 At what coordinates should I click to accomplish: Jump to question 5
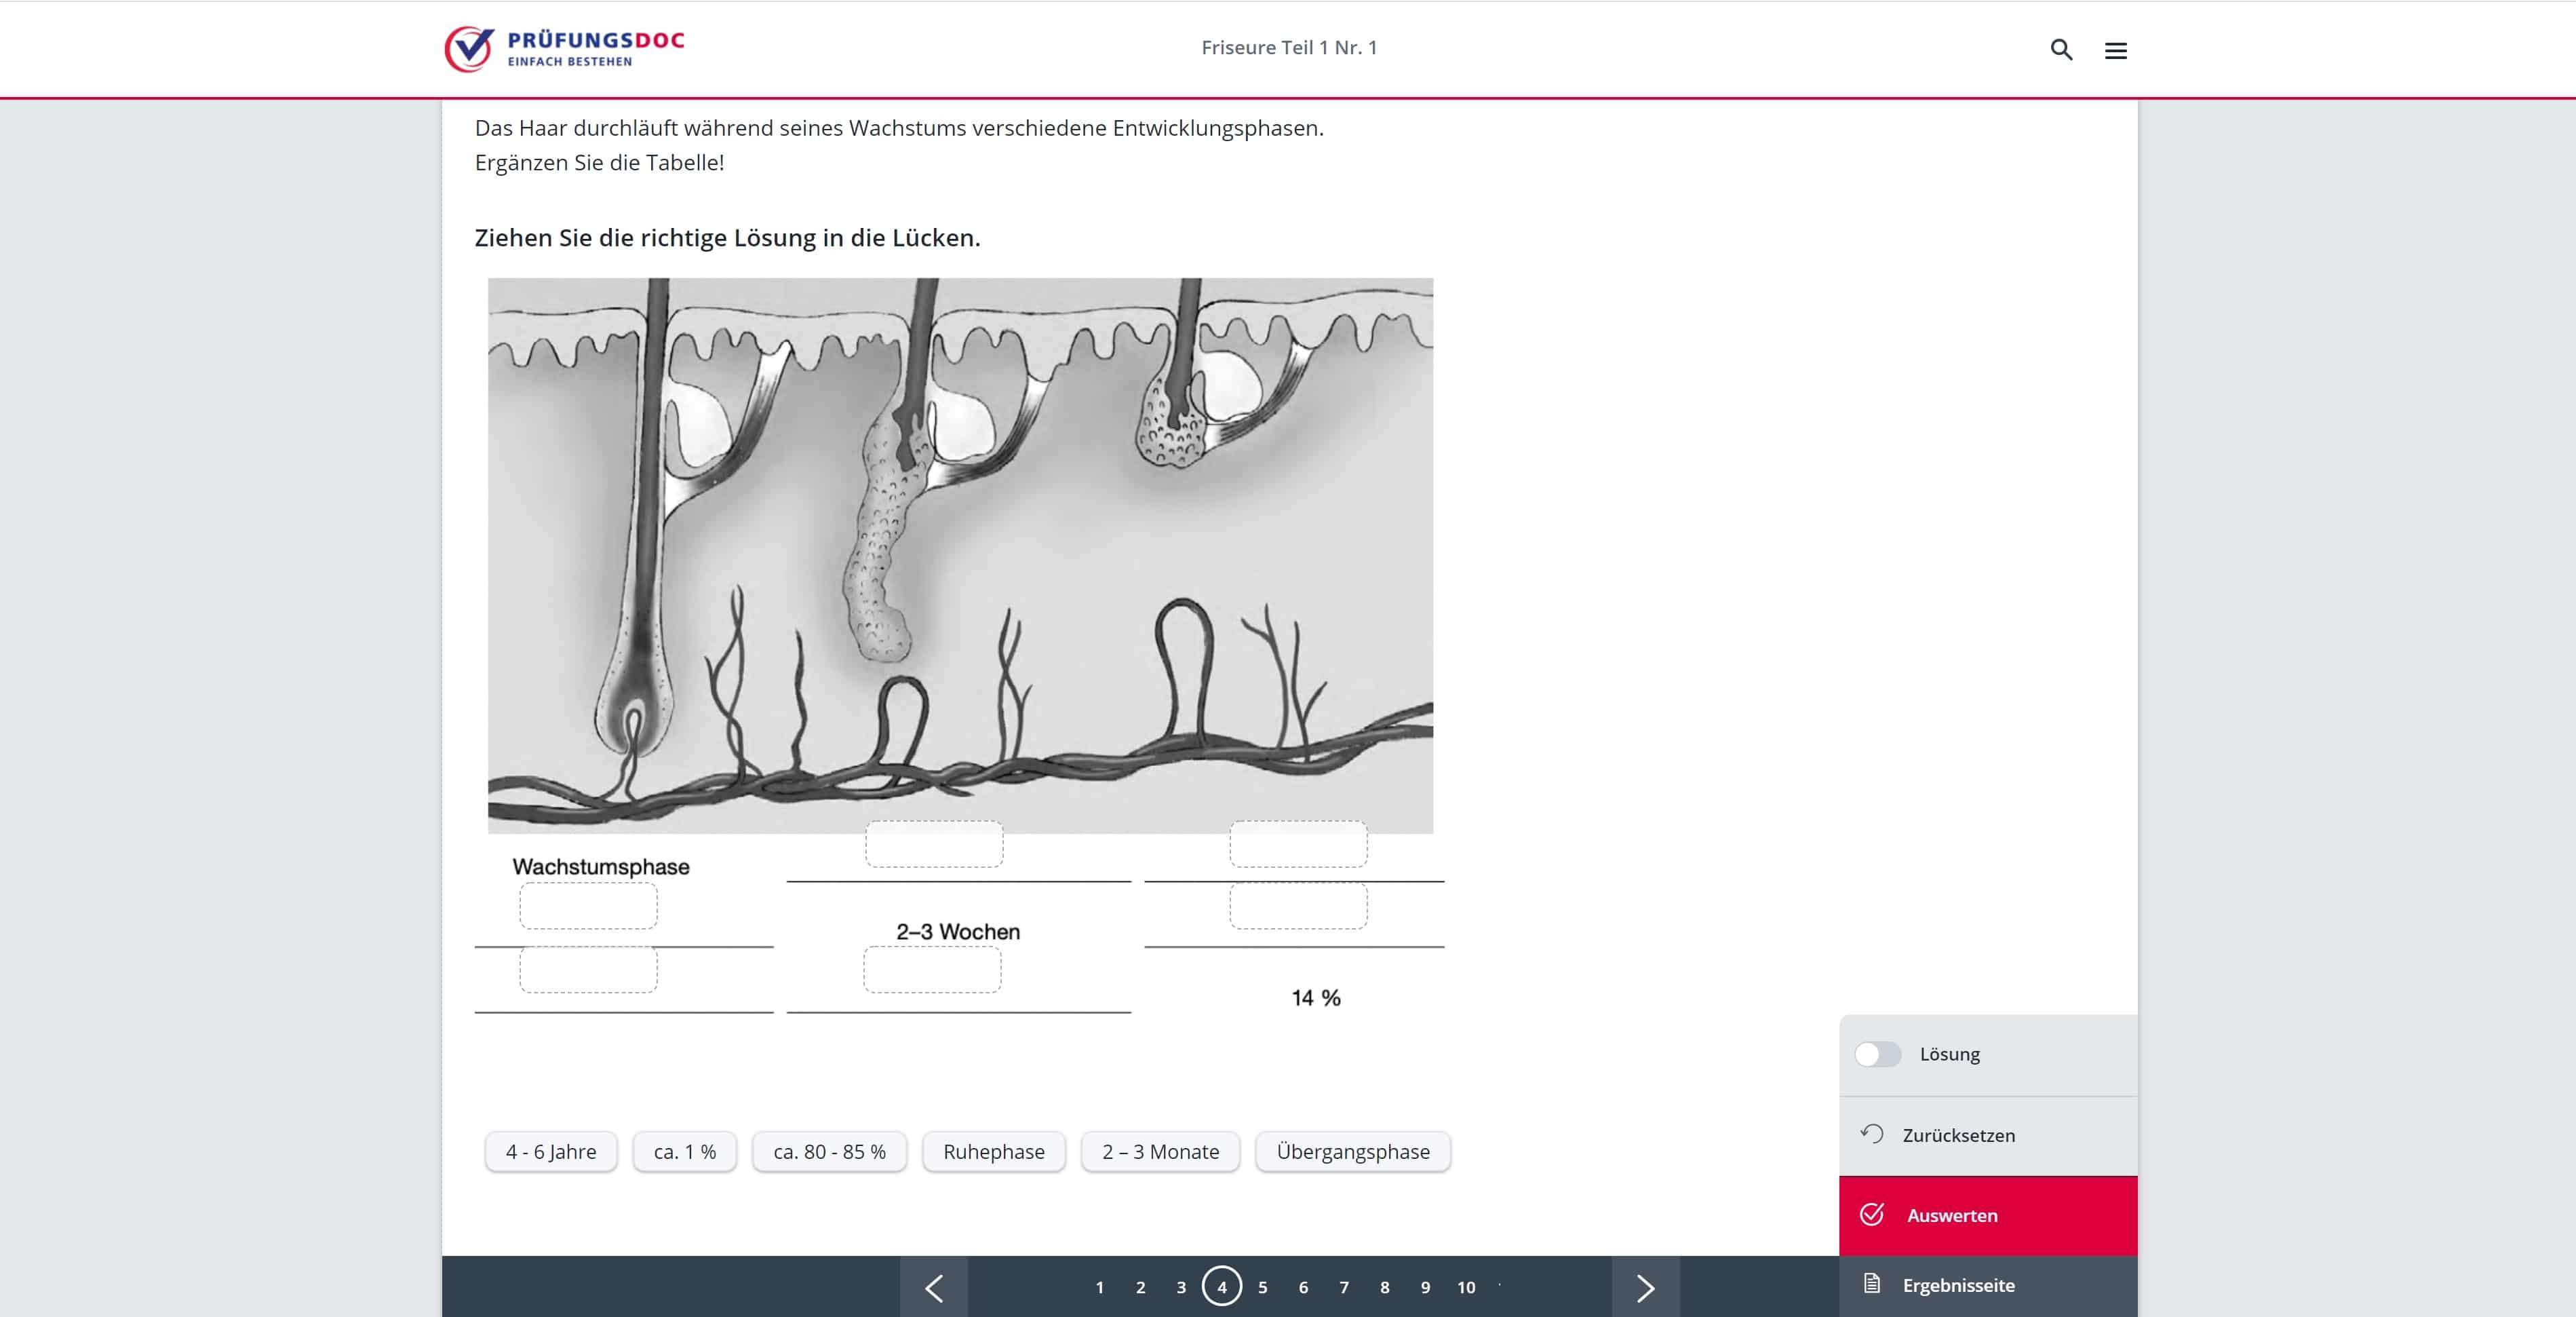(x=1262, y=1287)
